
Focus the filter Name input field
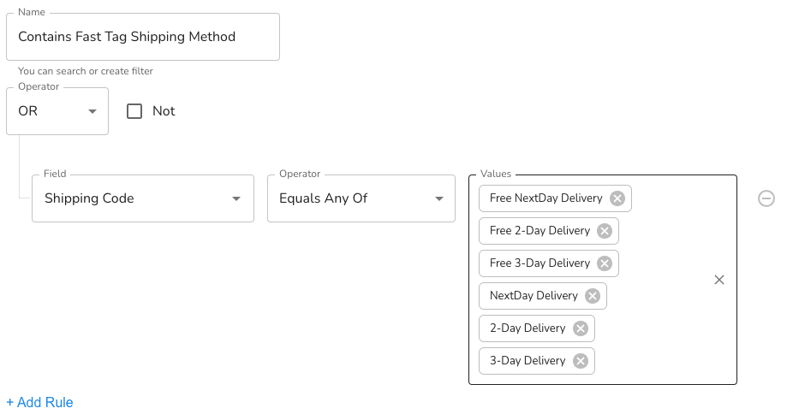tap(143, 37)
